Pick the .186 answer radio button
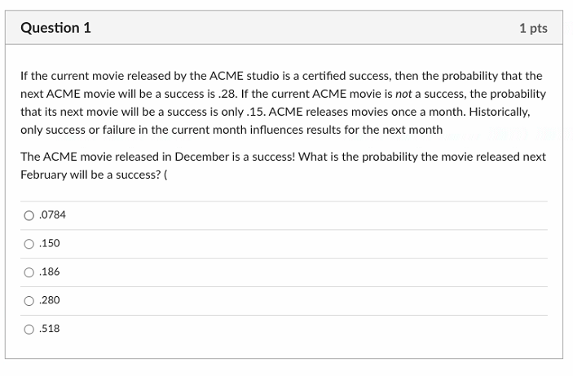 pos(29,272)
